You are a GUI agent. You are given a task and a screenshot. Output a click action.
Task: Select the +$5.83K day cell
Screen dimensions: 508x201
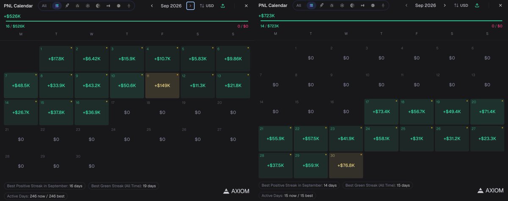pos(198,58)
